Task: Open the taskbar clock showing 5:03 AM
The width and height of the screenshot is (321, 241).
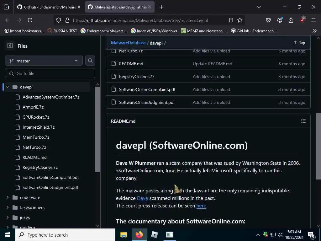Action: point(294,235)
